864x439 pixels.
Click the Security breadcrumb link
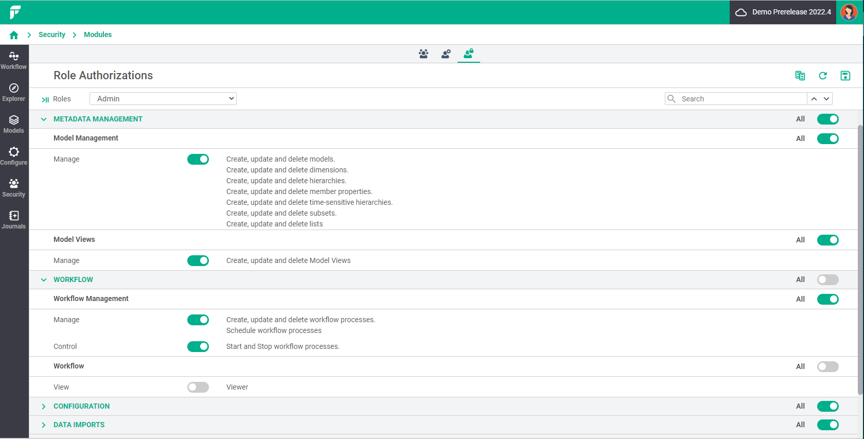click(52, 34)
